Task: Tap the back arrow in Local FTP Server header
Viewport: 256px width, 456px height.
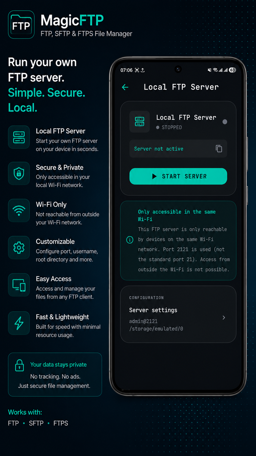Action: (x=125, y=87)
